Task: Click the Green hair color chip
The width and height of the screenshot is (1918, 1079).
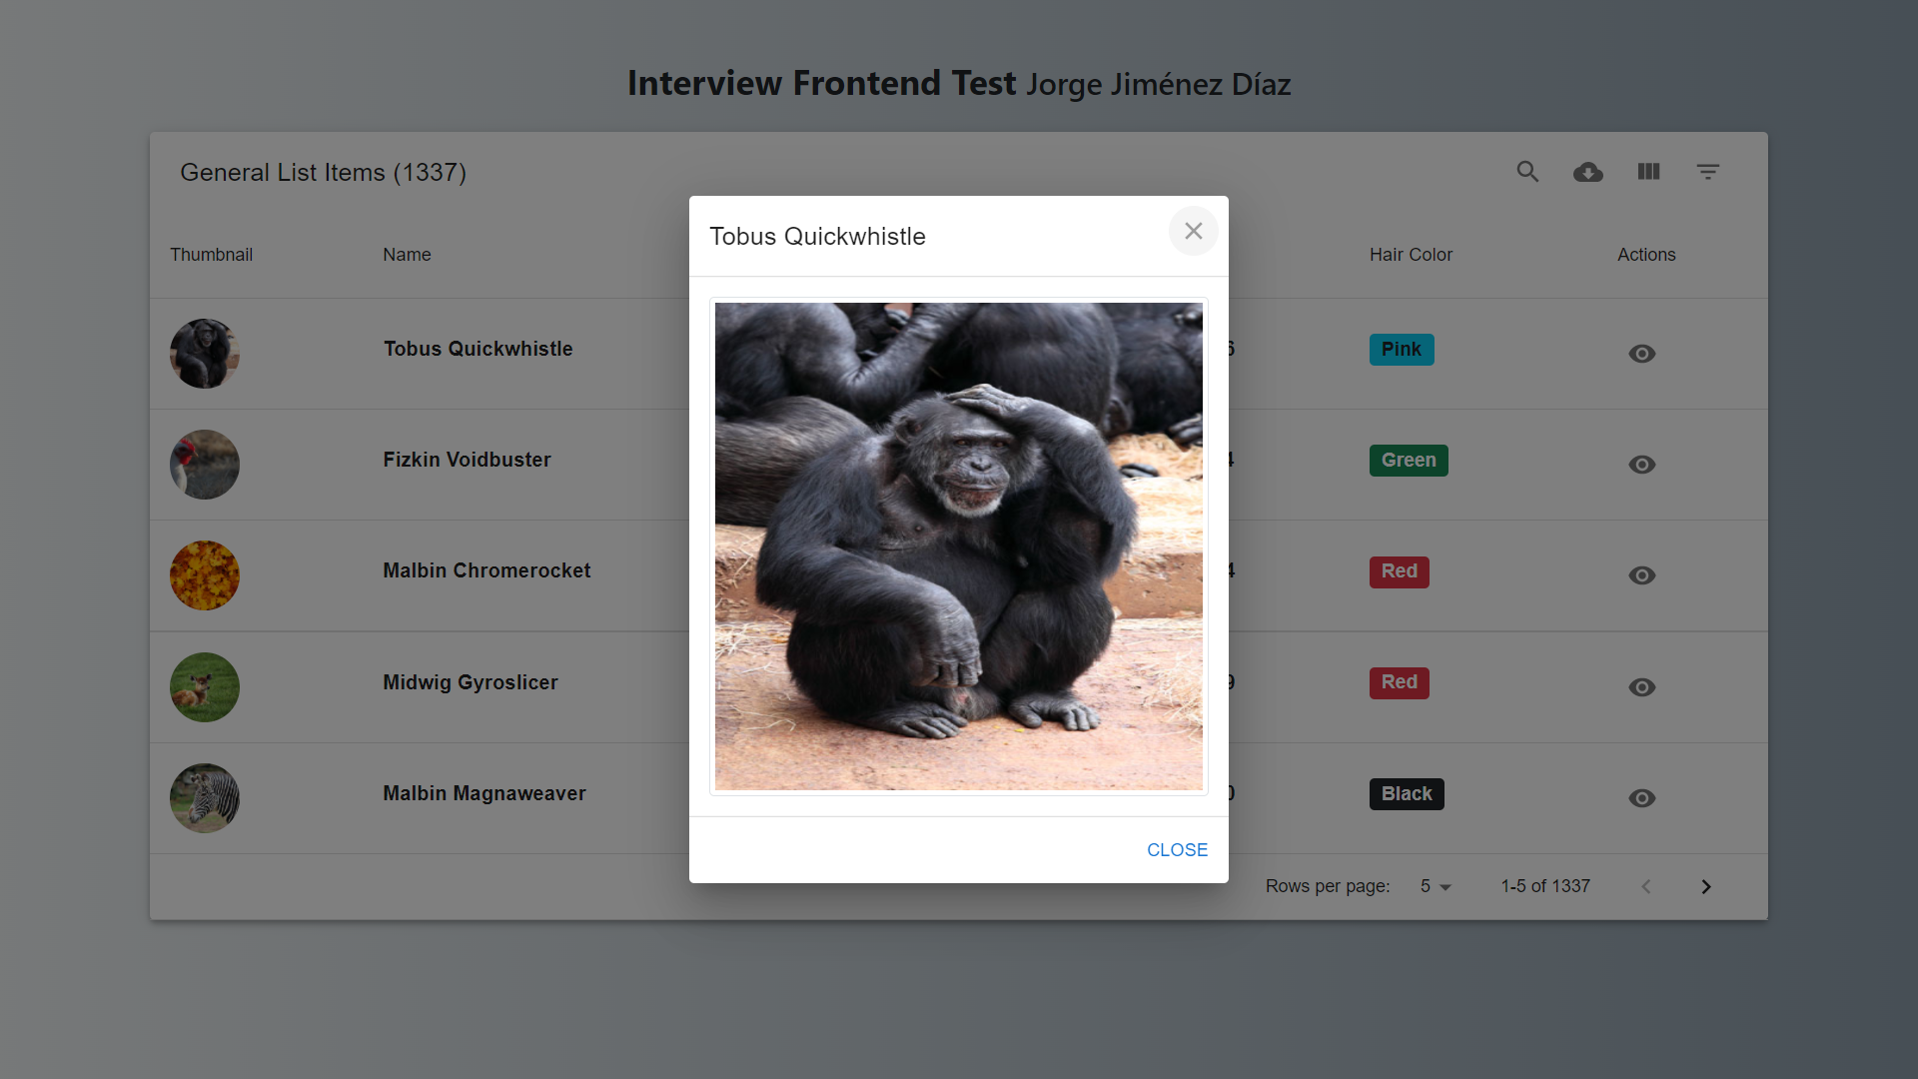Action: (1408, 461)
